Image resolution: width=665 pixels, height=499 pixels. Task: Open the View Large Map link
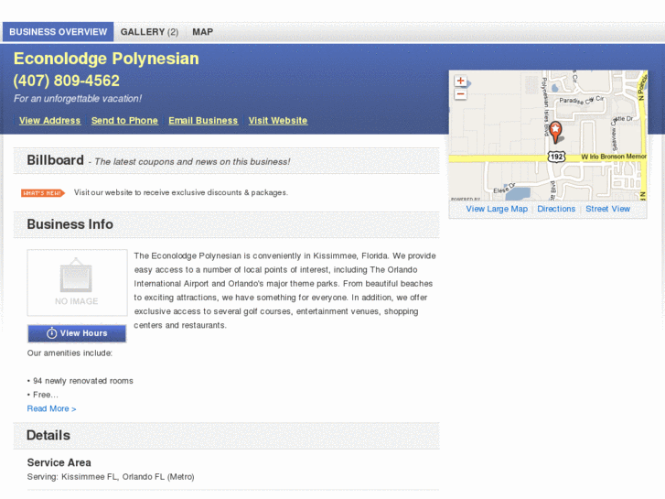(x=497, y=209)
